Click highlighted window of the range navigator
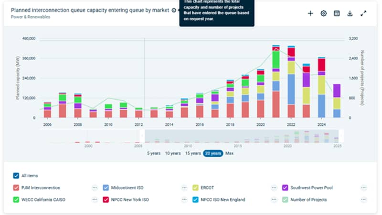Viewport: 382px width, 215px height. pyautogui.click(x=242, y=136)
